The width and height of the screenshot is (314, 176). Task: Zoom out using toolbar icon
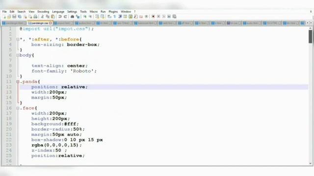pyautogui.click(x=90, y=17)
